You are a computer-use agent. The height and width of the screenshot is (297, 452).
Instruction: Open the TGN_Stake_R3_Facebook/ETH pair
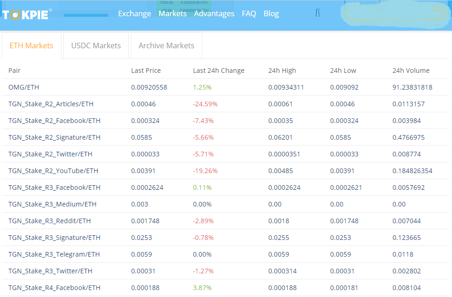[x=54, y=187]
